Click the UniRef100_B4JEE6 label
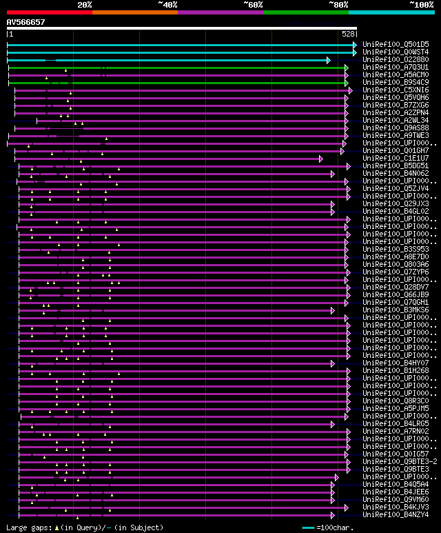The image size is (441, 533). (396, 492)
